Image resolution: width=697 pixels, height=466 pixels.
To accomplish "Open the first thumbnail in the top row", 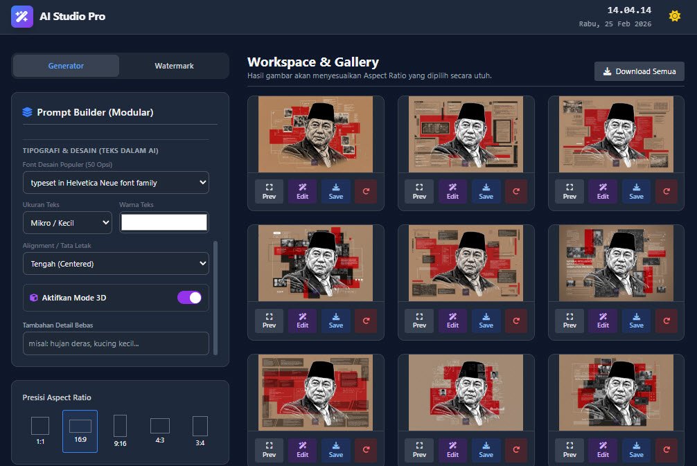I will pyautogui.click(x=316, y=134).
